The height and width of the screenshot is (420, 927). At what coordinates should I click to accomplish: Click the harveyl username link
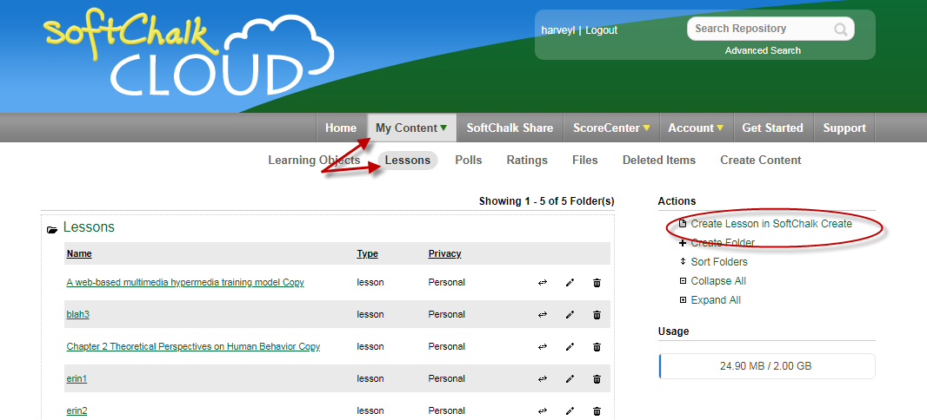tap(558, 30)
